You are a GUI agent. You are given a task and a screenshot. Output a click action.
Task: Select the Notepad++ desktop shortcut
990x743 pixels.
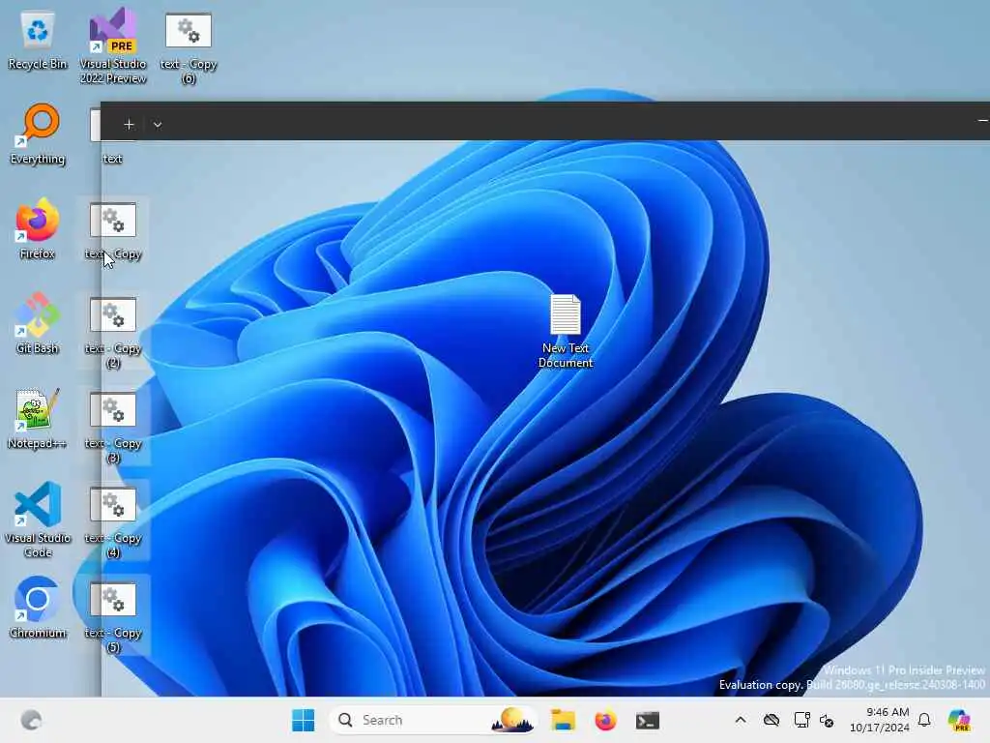38,418
